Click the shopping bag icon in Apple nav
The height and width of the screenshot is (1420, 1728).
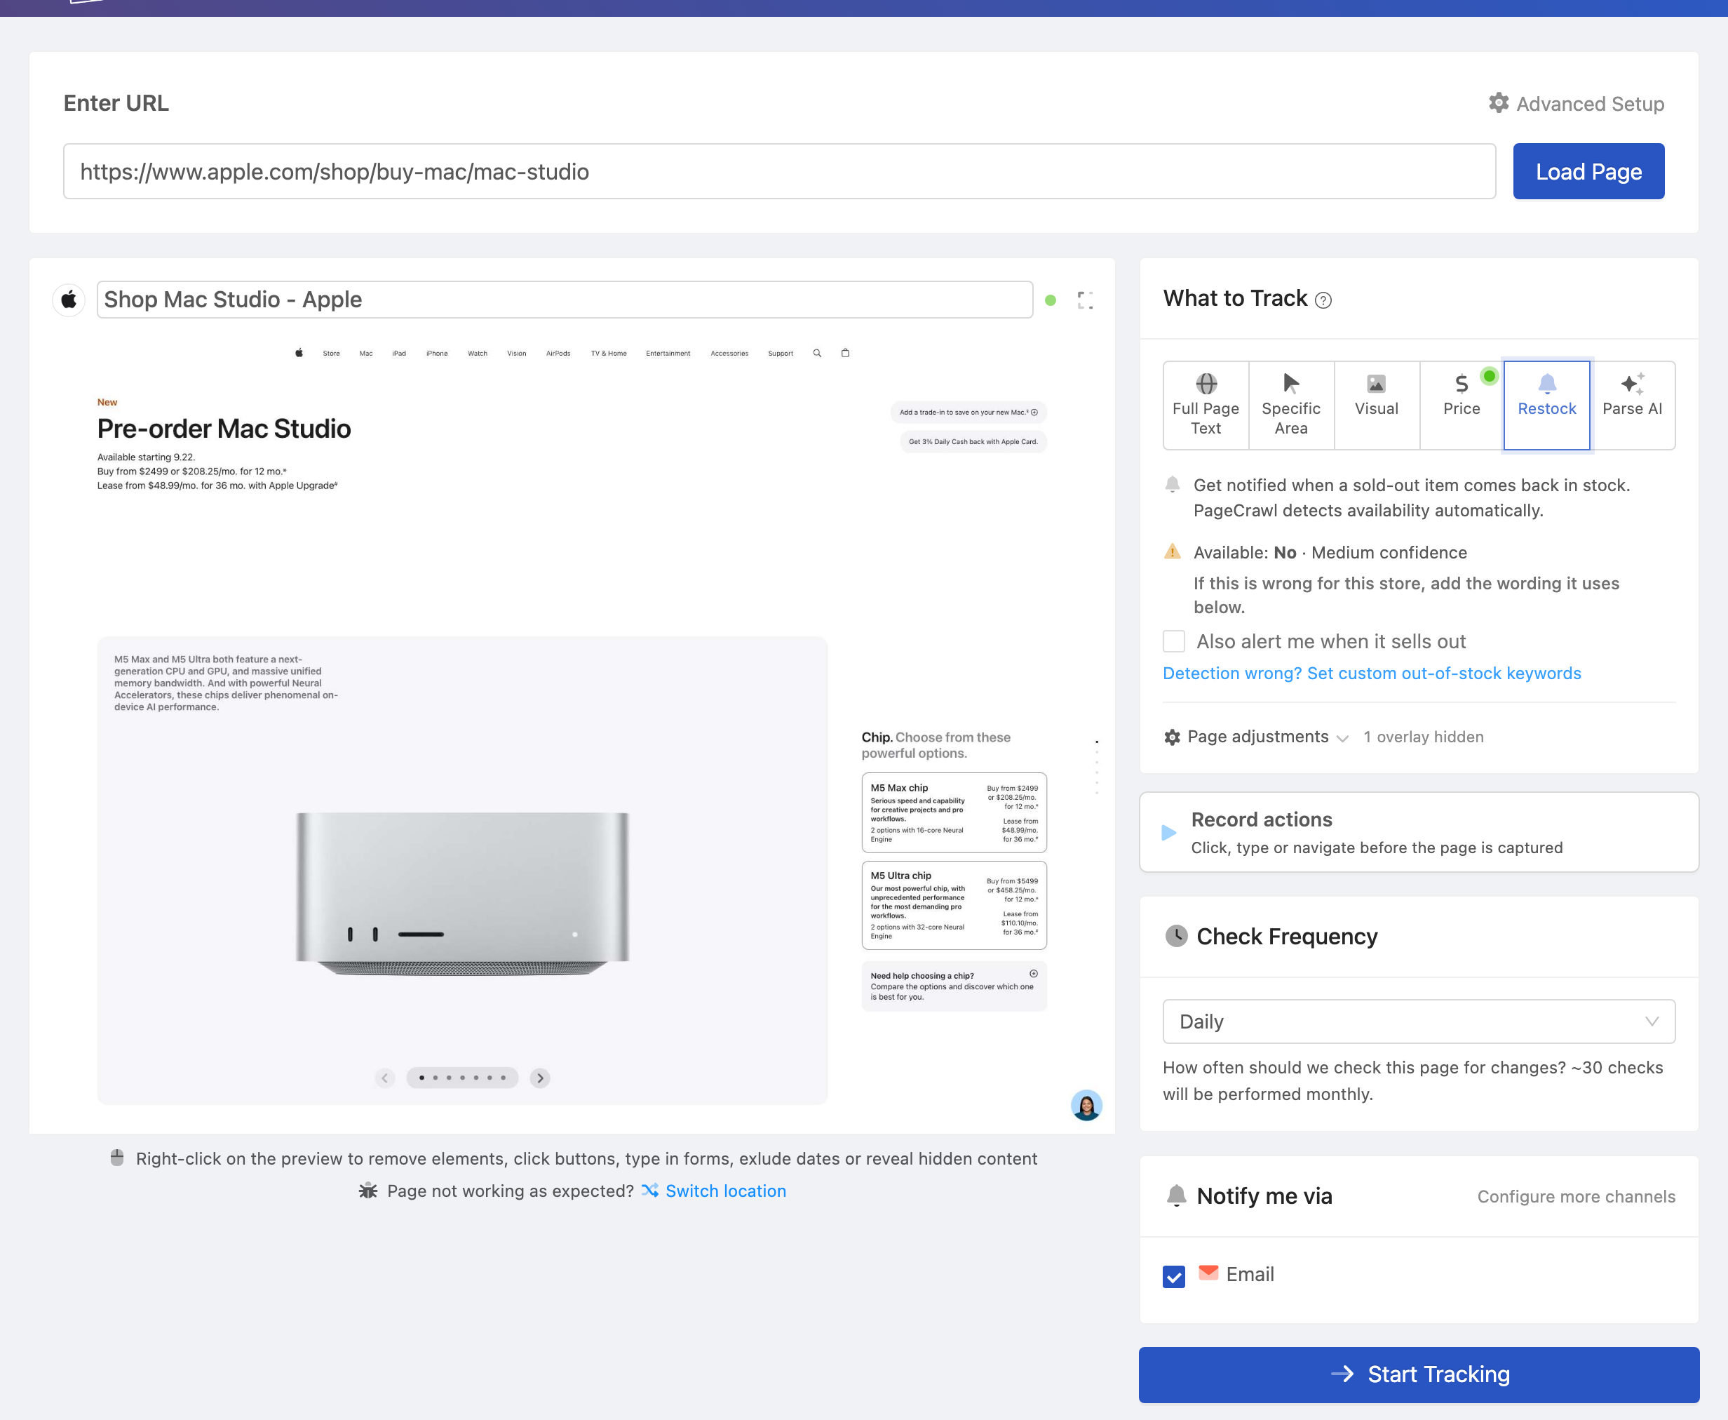(845, 354)
